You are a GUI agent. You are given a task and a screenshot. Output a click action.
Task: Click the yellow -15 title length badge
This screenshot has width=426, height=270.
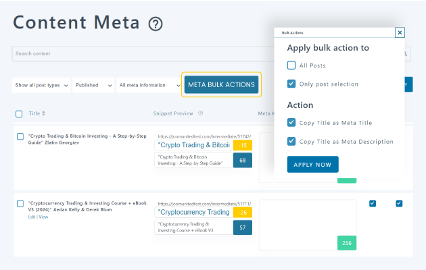coord(242,145)
